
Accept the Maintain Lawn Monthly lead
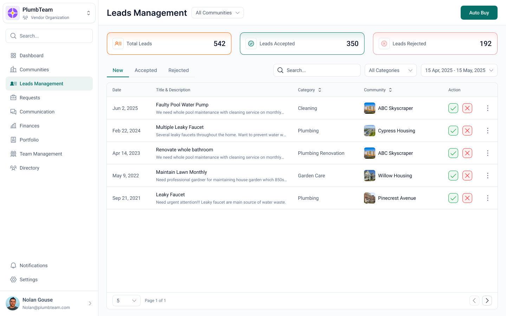coord(453,176)
